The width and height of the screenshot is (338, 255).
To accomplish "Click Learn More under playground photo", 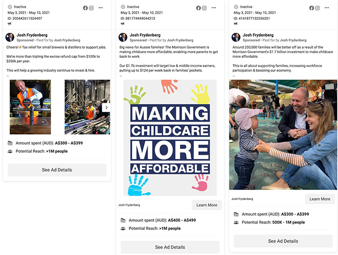I will coord(320,199).
